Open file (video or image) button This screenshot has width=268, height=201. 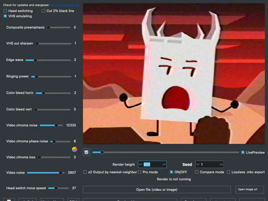pyautogui.click(x=157, y=189)
